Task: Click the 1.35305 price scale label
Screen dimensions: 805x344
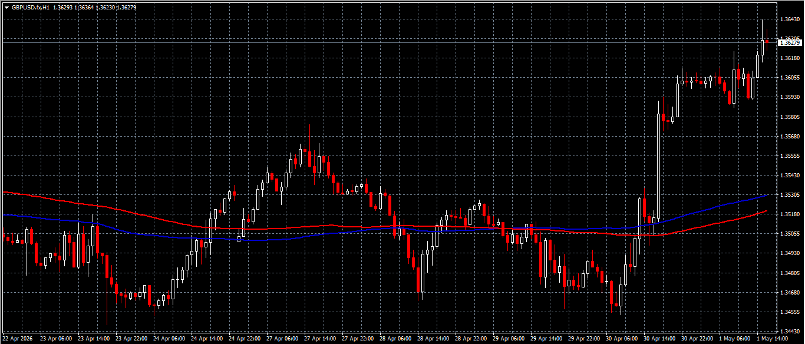Action: [790, 195]
